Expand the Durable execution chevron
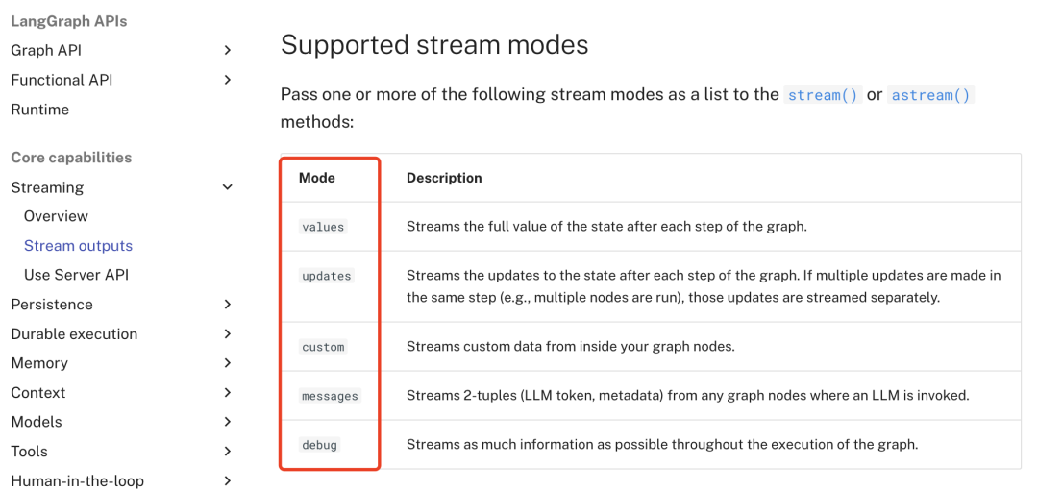Screen dimensions: 1038x491 [x=227, y=334]
